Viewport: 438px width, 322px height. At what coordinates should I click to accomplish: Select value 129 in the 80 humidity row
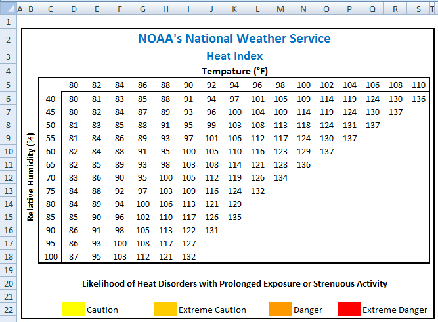click(234, 204)
